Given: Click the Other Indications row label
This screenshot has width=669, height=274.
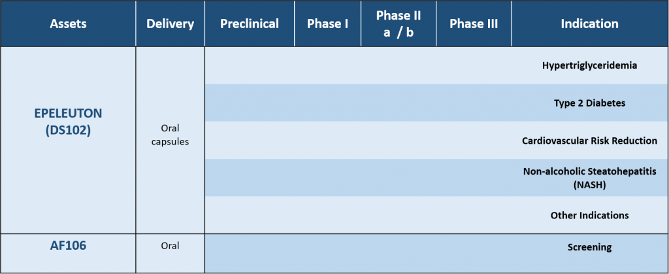Looking at the screenshot, I should click(589, 215).
